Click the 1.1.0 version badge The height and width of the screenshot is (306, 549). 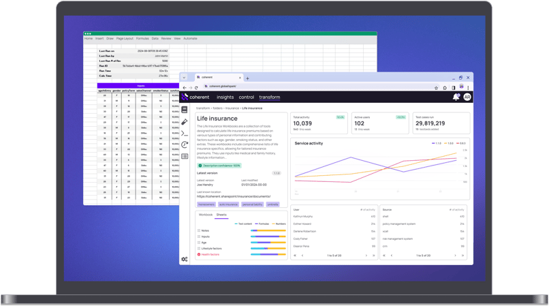click(277, 173)
